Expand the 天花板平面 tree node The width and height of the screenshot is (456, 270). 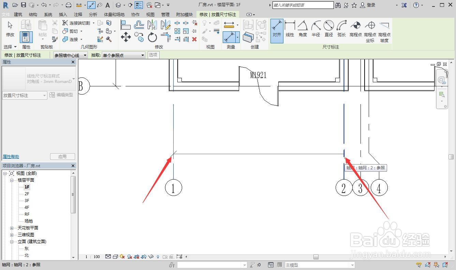coord(12,228)
